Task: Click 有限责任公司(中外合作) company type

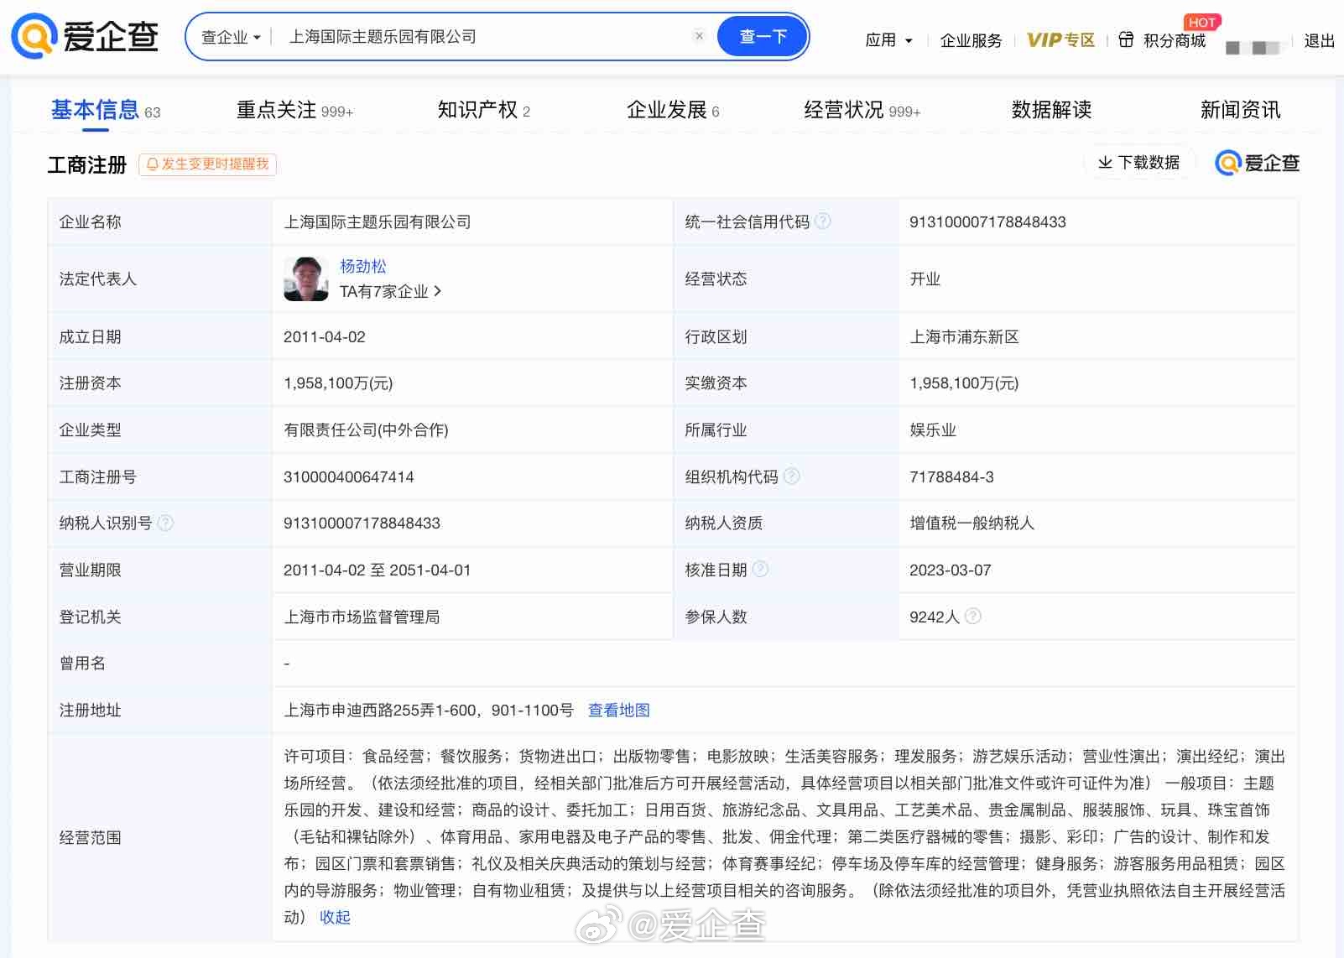Action: click(366, 430)
